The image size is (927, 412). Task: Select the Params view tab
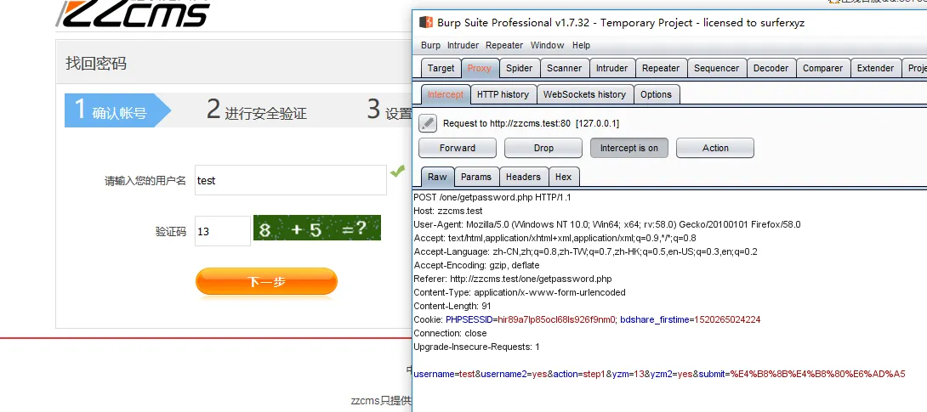tap(476, 177)
